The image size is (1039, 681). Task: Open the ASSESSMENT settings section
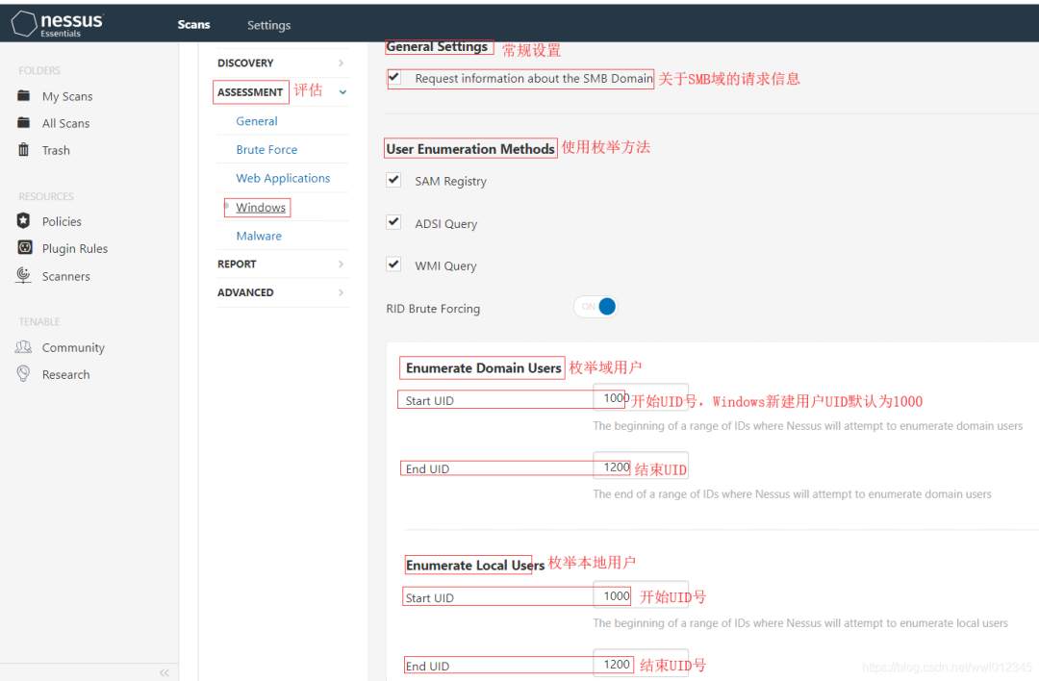(250, 92)
